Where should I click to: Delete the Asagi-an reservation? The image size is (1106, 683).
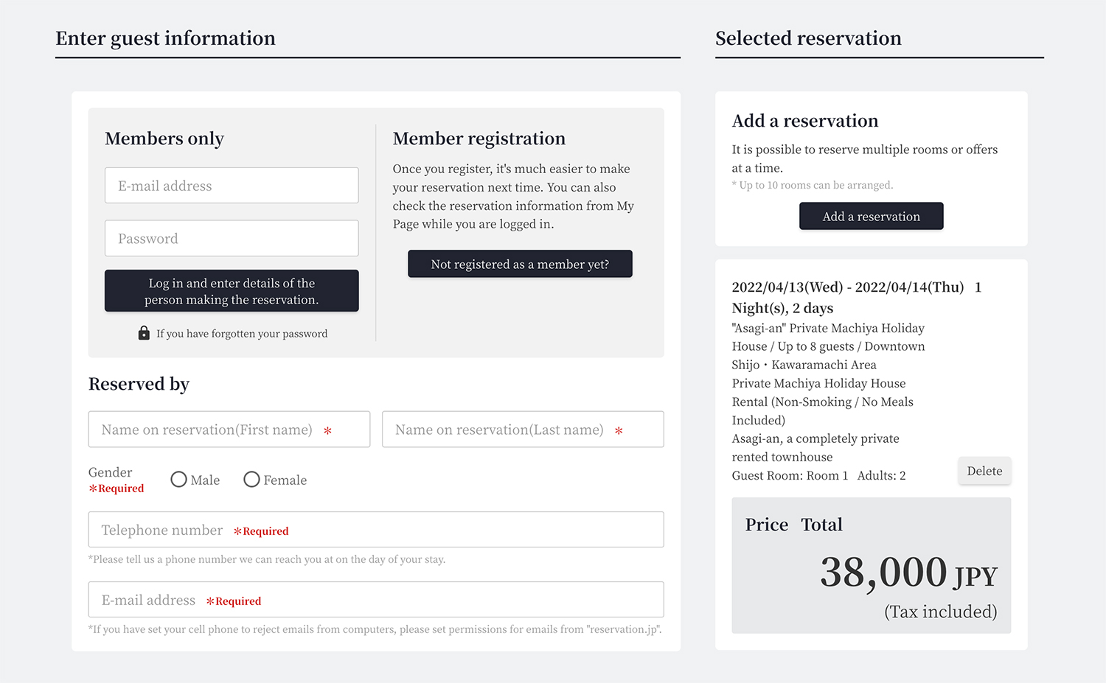coord(984,471)
